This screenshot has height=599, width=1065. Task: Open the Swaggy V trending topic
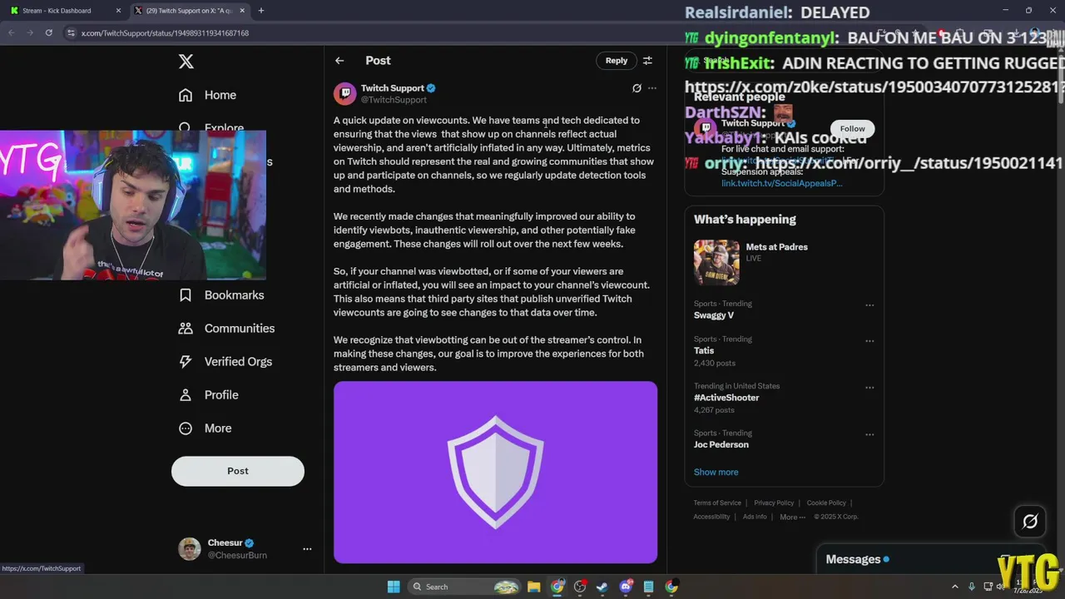coord(714,315)
